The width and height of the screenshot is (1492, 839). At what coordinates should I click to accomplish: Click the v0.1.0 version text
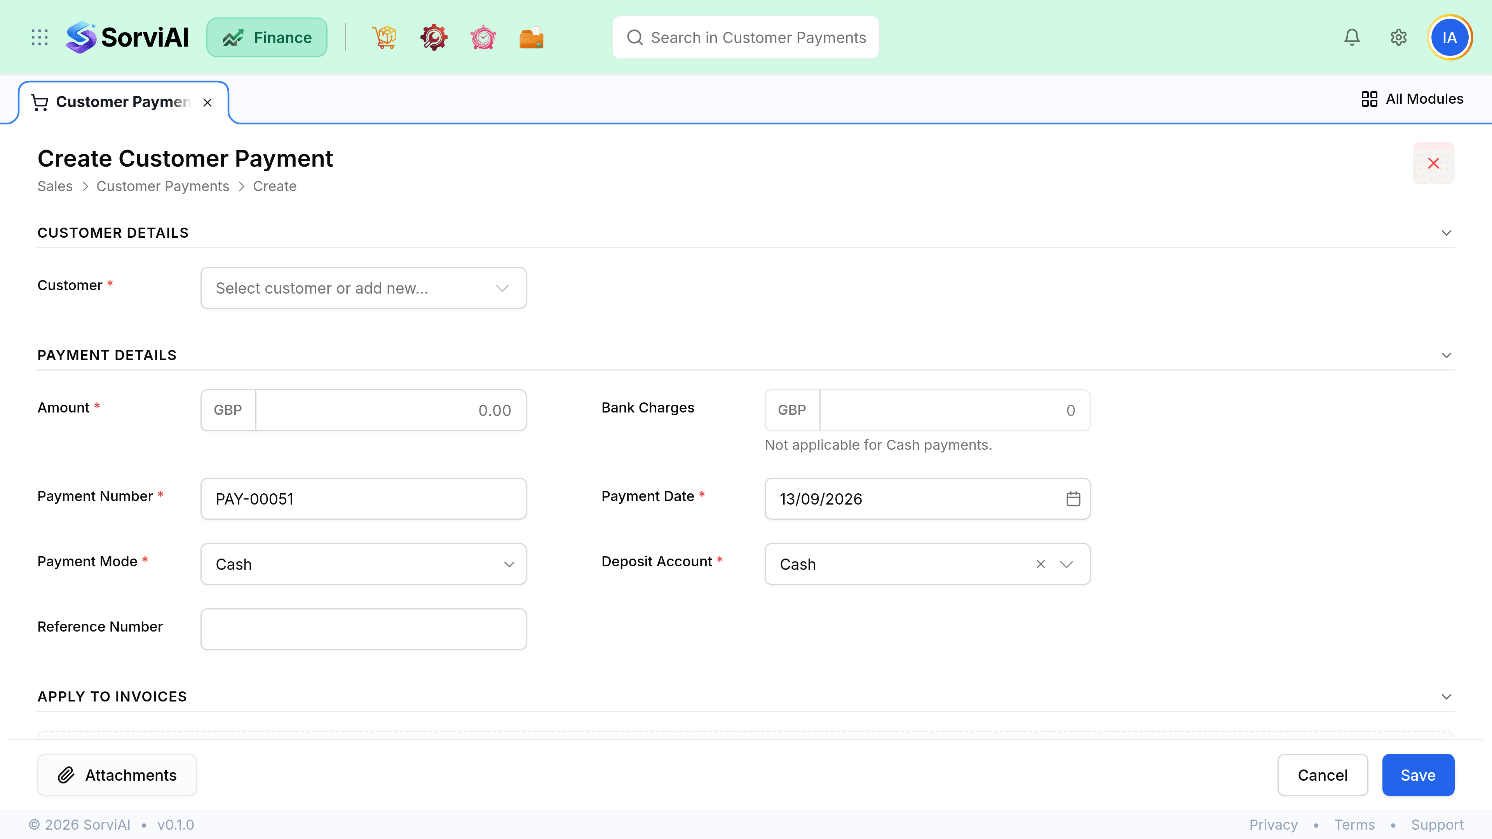coord(176,825)
